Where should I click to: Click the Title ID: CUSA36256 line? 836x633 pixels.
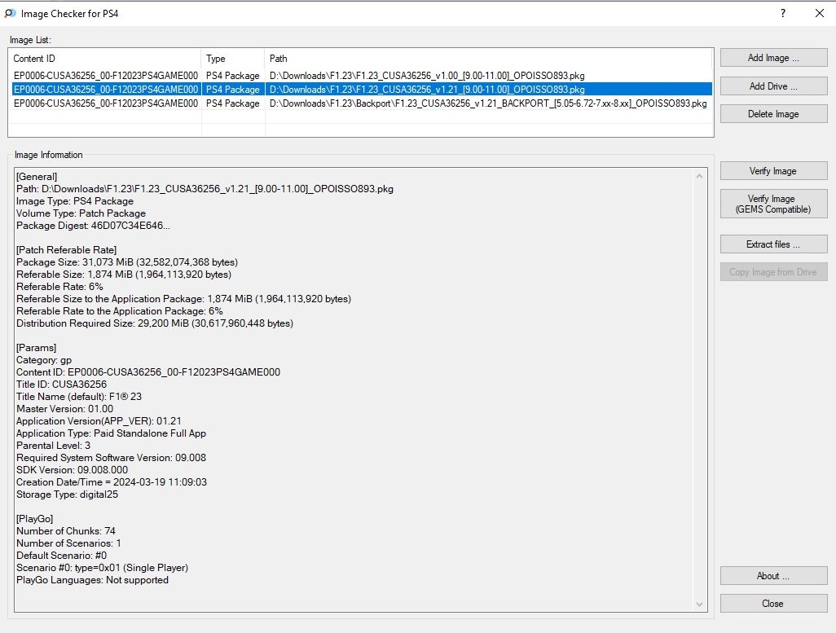(61, 385)
